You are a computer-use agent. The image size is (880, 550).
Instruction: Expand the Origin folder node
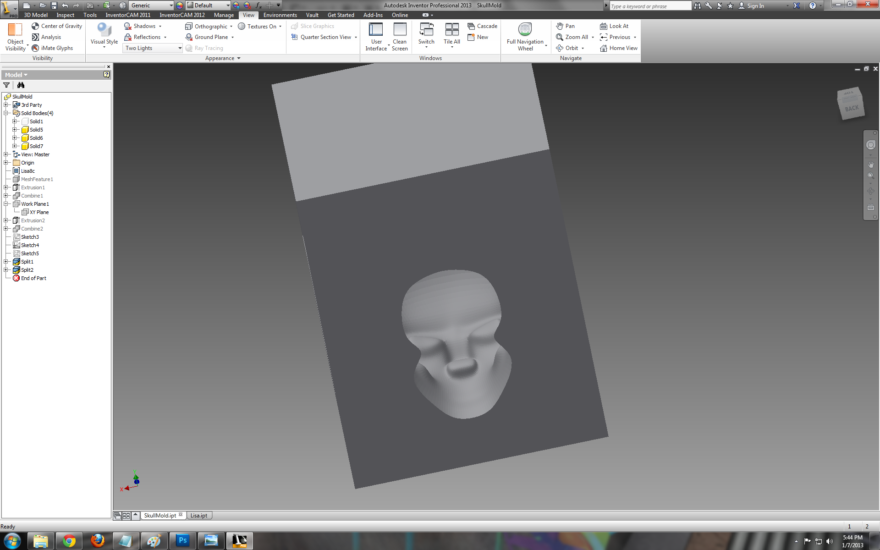[x=6, y=163]
